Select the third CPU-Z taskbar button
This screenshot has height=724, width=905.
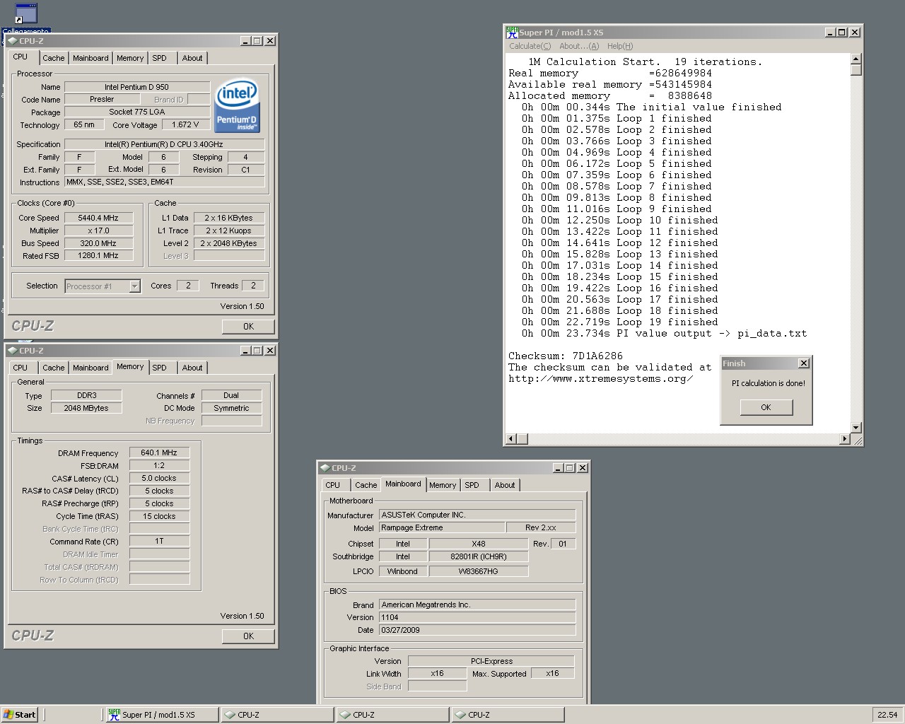point(508,715)
